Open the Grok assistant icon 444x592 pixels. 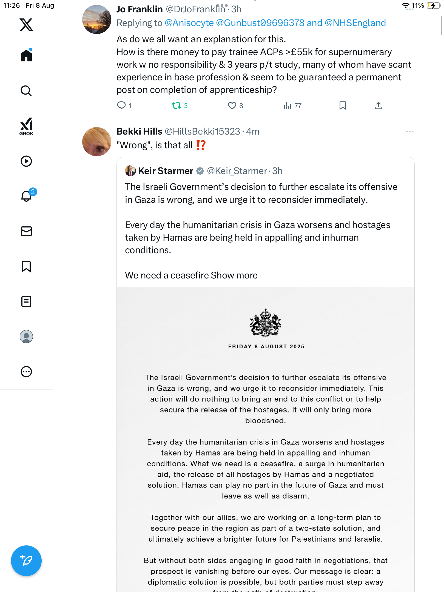click(x=26, y=126)
